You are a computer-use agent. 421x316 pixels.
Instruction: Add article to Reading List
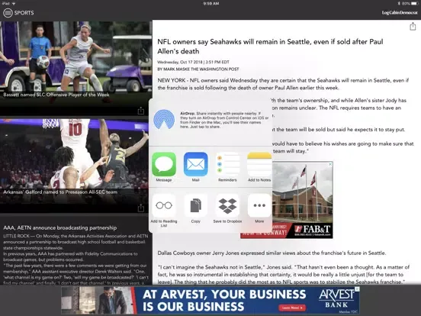coord(164,205)
